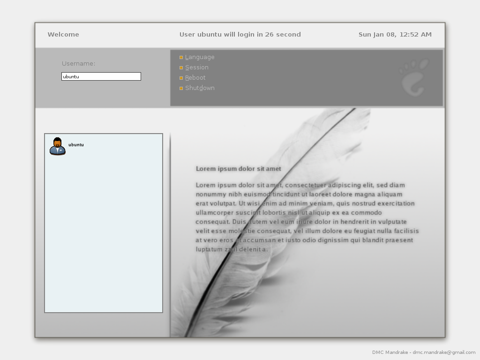Pick the ubuntu name in the user list

[x=76, y=145]
